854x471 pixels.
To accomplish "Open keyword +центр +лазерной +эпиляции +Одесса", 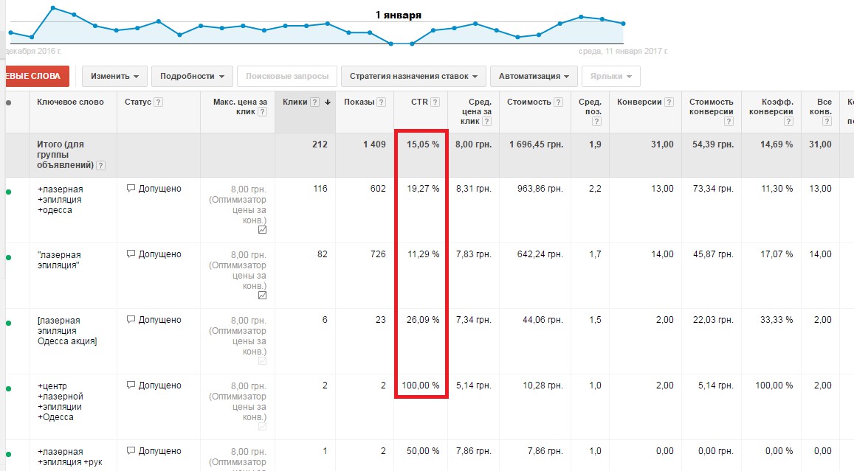I will (x=59, y=402).
